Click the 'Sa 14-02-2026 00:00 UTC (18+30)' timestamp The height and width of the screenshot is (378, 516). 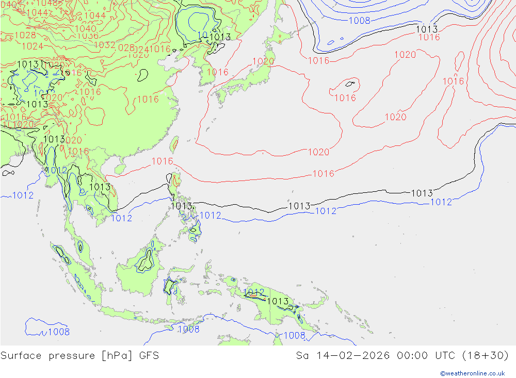402,356
